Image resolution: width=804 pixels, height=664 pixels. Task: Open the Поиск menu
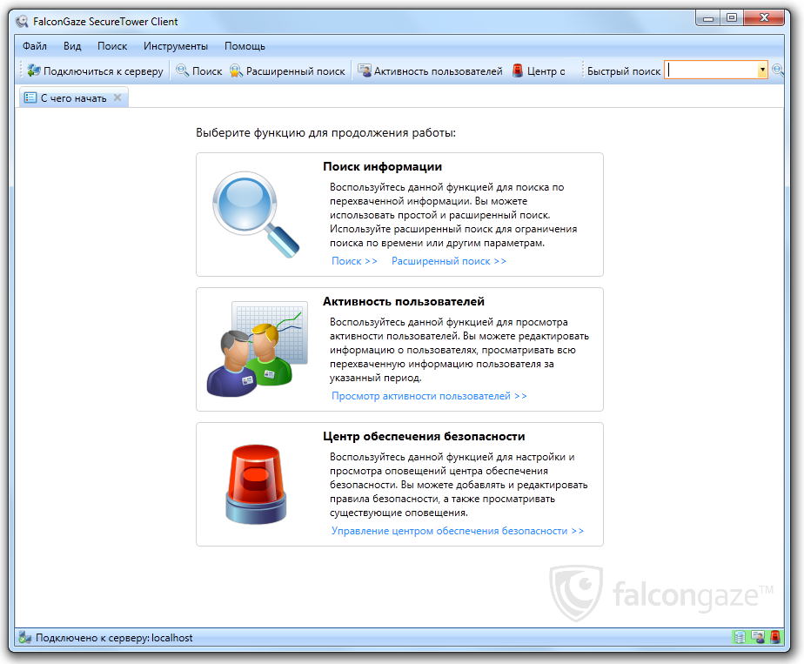(112, 46)
